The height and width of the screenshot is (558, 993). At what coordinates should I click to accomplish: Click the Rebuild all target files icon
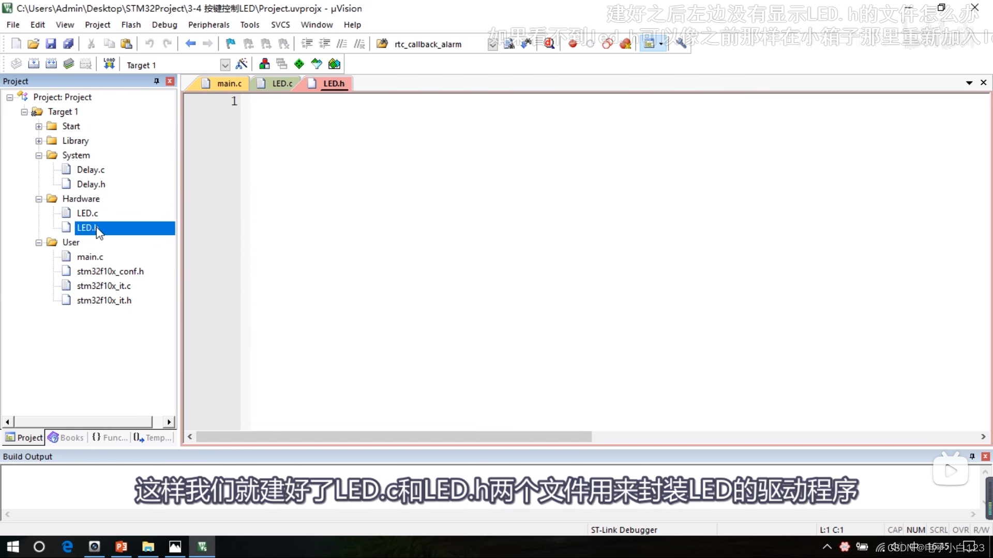(x=51, y=64)
